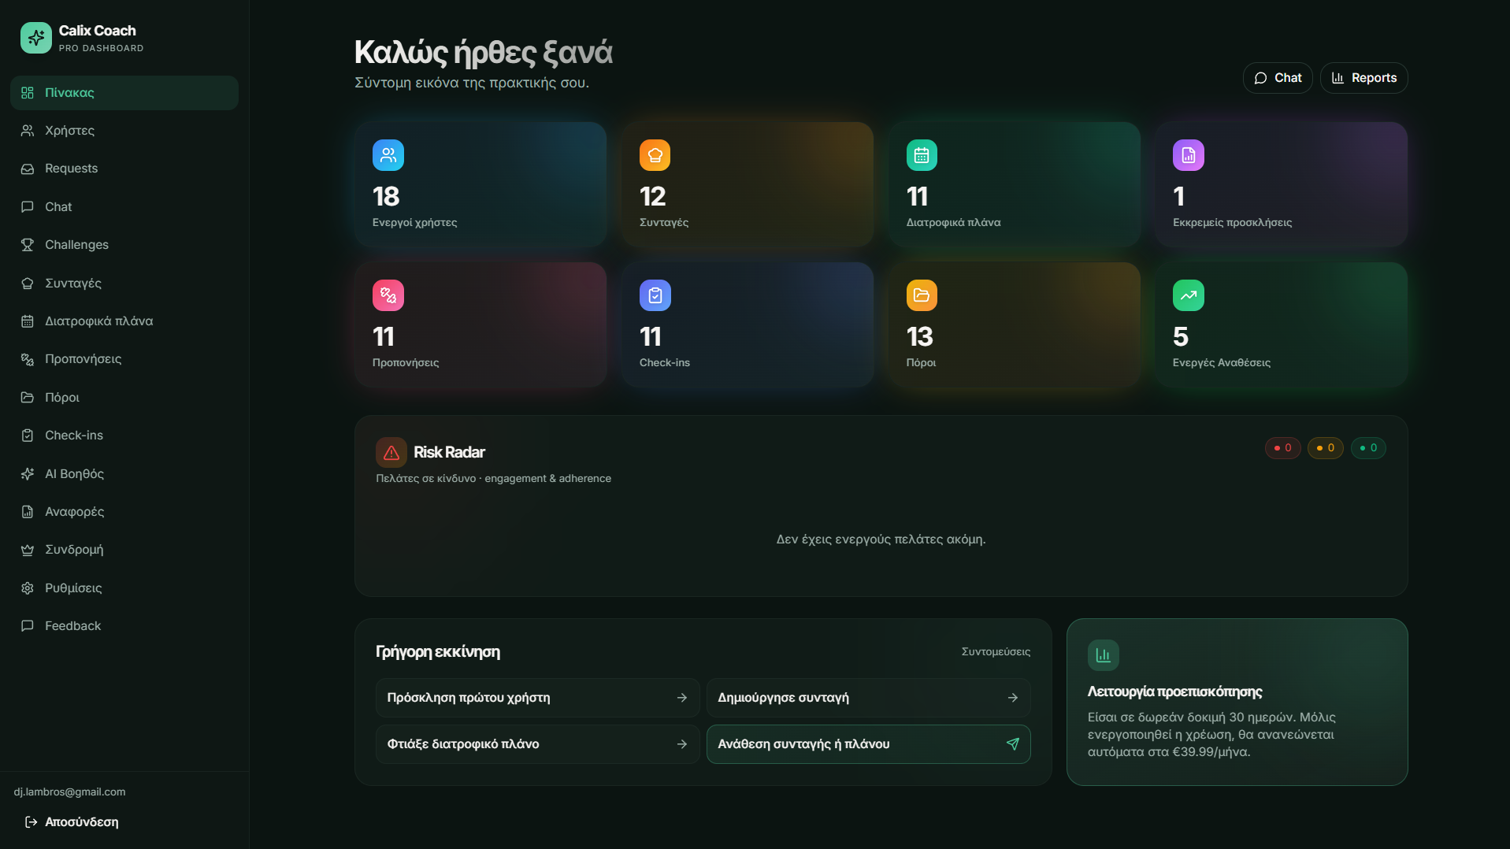Image resolution: width=1510 pixels, height=849 pixels.
Task: Click the Challenges trophy icon
Action: (28, 245)
